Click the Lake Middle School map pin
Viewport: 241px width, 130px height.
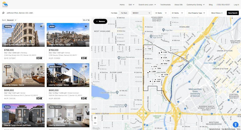[x=117, y=92]
